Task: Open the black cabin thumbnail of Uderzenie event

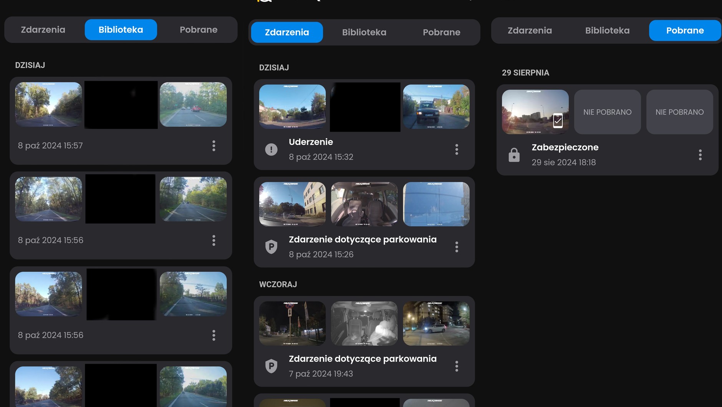Action: pyautogui.click(x=365, y=107)
